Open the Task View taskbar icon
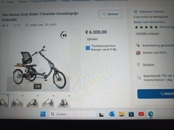 (101, 115)
